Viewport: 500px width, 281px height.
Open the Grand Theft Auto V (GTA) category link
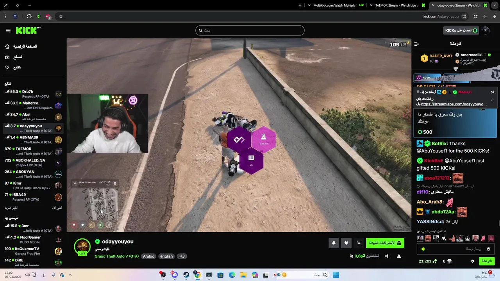click(x=116, y=256)
